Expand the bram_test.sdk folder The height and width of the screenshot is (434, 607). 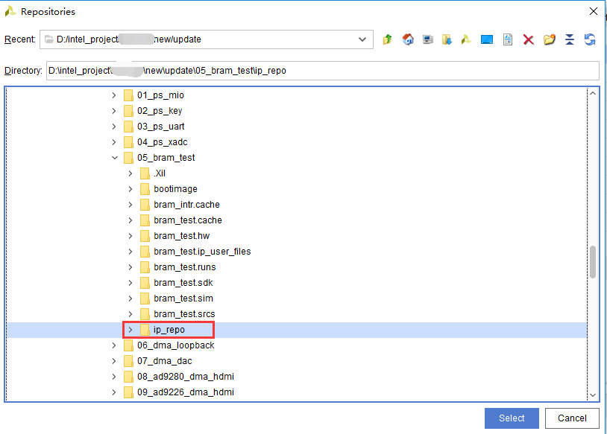coord(130,283)
